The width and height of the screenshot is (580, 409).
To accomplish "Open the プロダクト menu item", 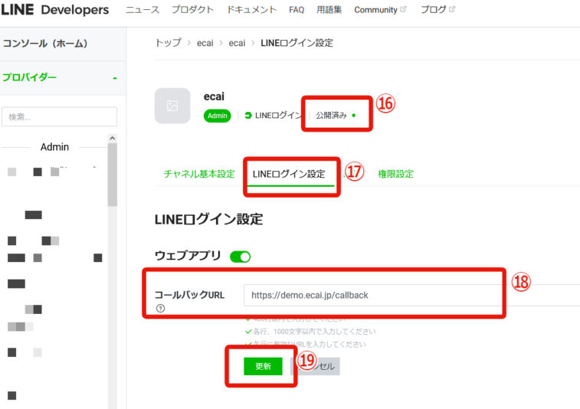I will [193, 10].
